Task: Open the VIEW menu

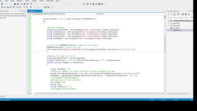Action: pyautogui.click(x=12, y=1)
